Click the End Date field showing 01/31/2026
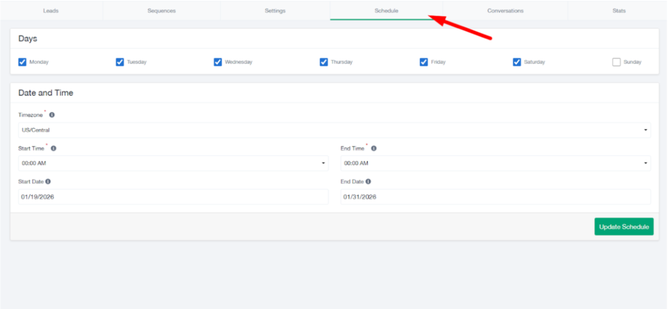This screenshot has width=668, height=309. point(495,197)
